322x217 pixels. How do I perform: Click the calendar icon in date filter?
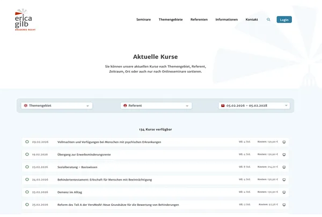tap(223, 106)
